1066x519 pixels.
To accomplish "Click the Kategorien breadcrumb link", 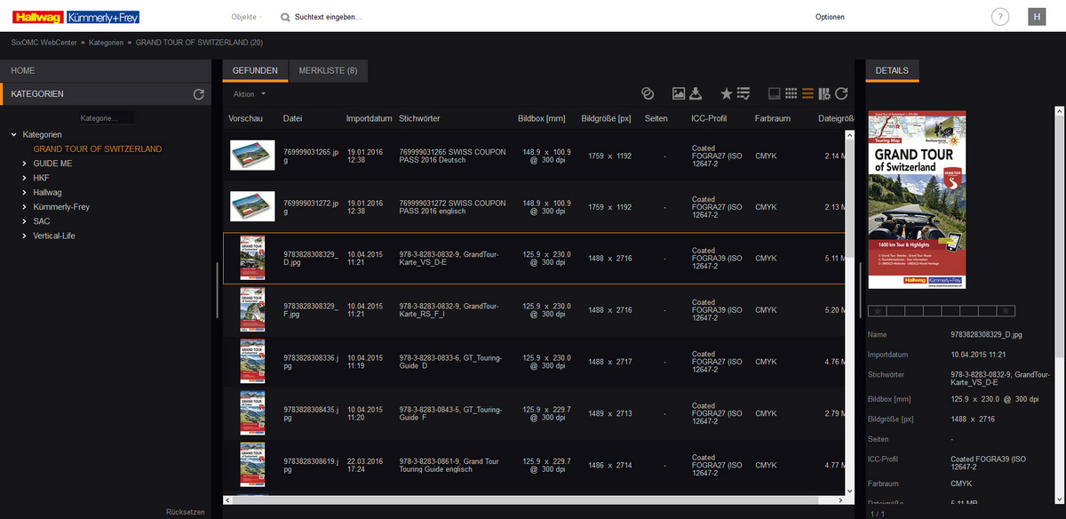I will (x=107, y=43).
